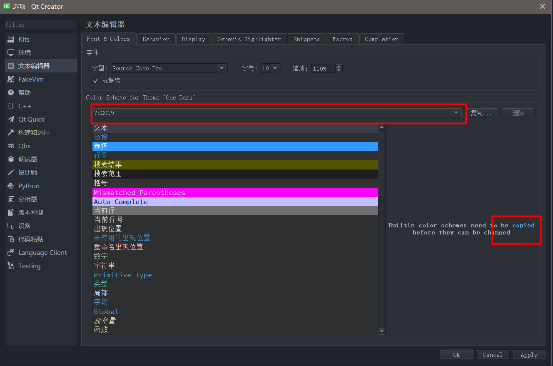
Task: Open 版本控制 category icon
Action: (11, 212)
